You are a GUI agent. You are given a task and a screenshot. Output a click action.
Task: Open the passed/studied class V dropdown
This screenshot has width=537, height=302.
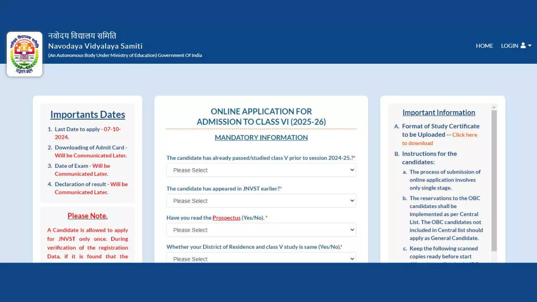(x=261, y=170)
